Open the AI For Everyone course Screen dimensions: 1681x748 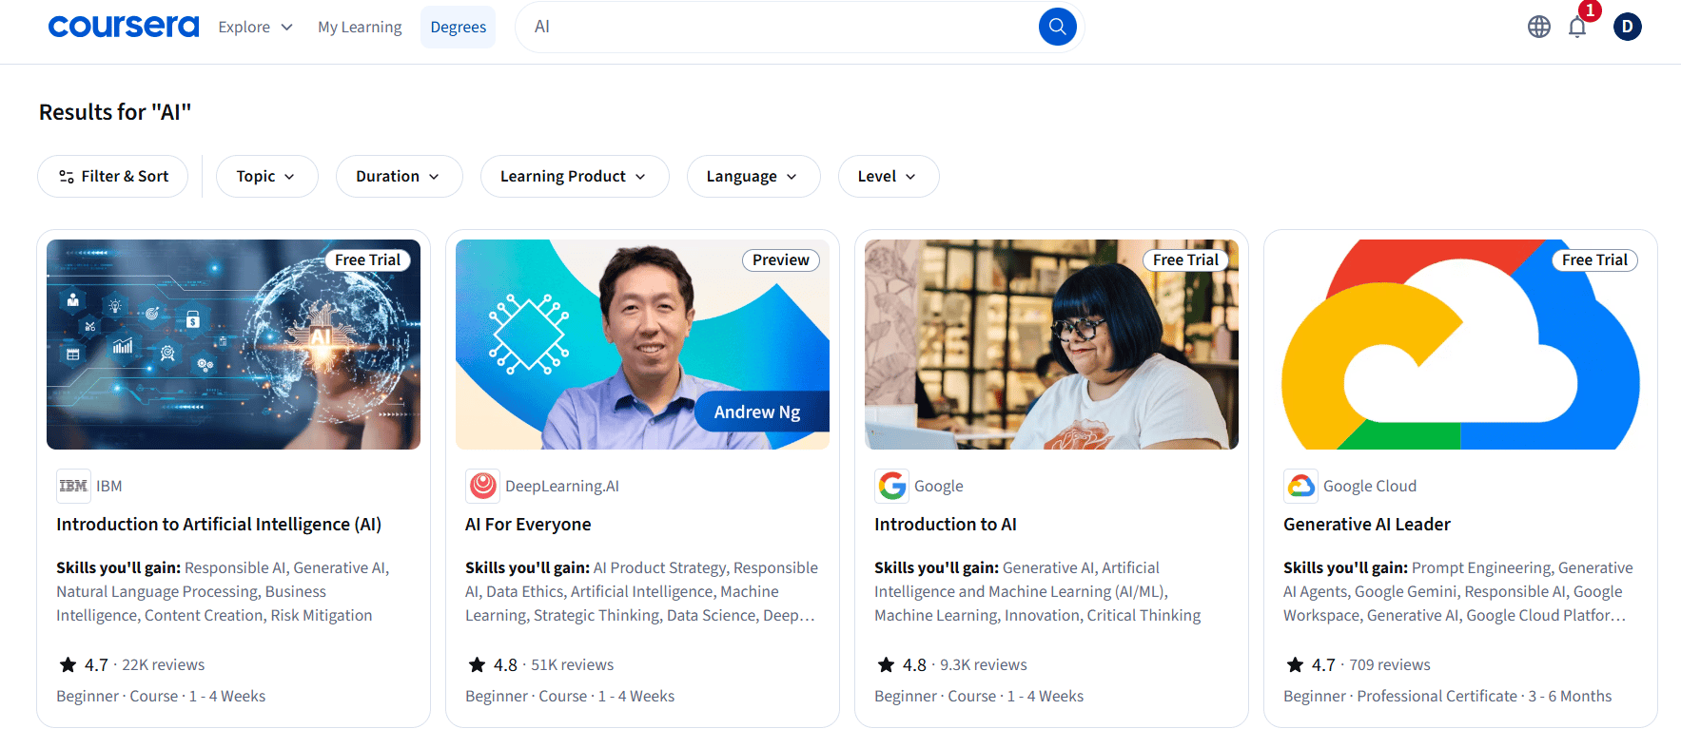pyautogui.click(x=528, y=524)
